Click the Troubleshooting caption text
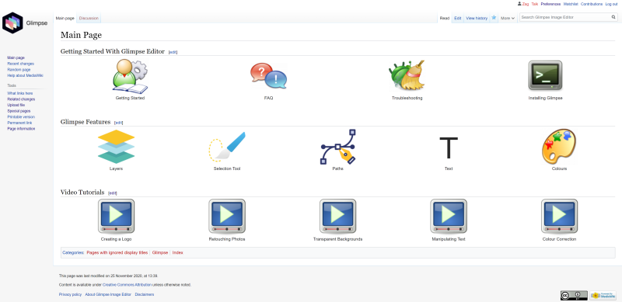This screenshot has height=302, width=622. click(407, 98)
